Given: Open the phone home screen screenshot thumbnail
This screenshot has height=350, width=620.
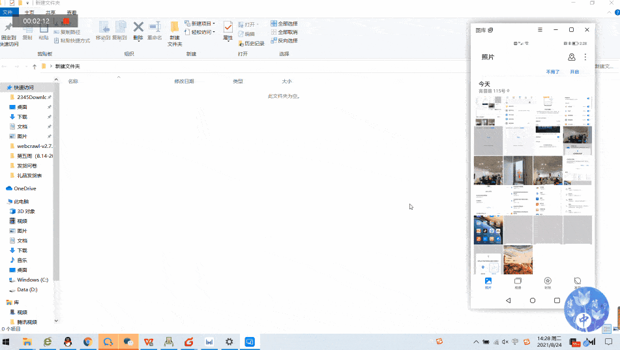Looking at the screenshot, I should pos(488,230).
